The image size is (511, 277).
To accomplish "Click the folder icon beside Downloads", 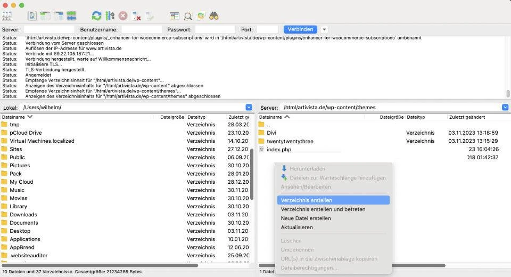I will [4, 214].
